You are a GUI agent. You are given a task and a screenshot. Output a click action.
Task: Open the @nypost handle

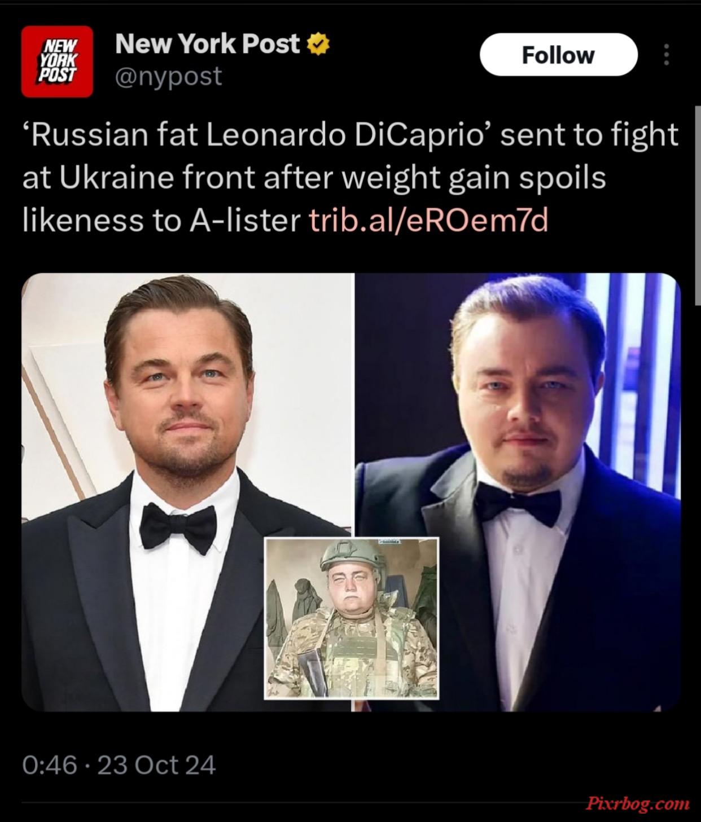point(169,76)
